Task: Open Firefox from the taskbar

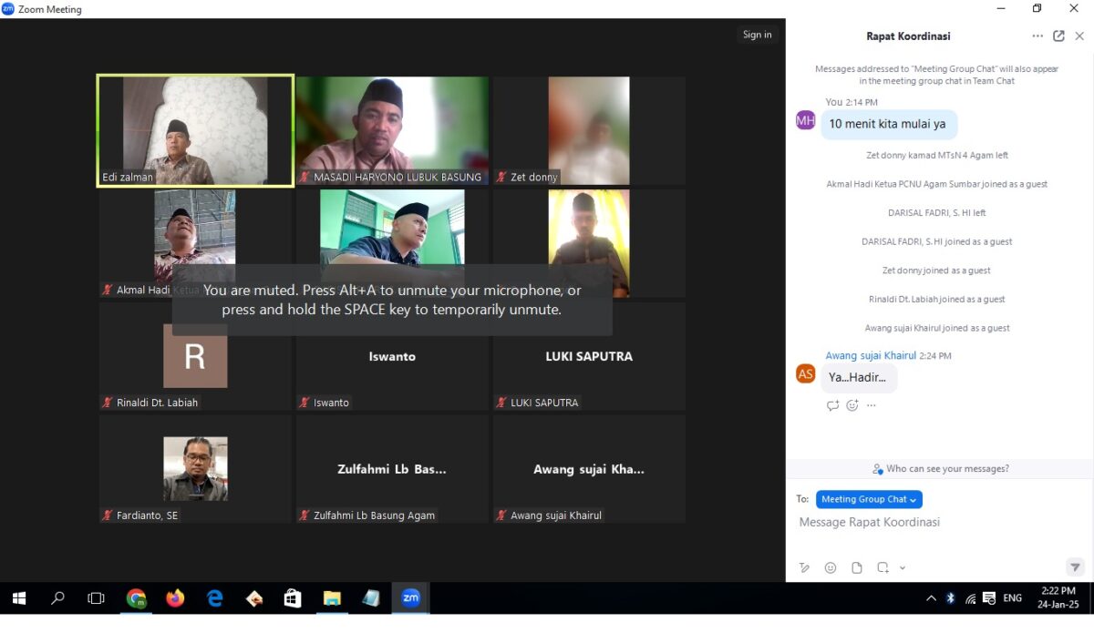Action: point(175,598)
